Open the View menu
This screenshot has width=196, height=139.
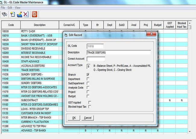[18, 7]
